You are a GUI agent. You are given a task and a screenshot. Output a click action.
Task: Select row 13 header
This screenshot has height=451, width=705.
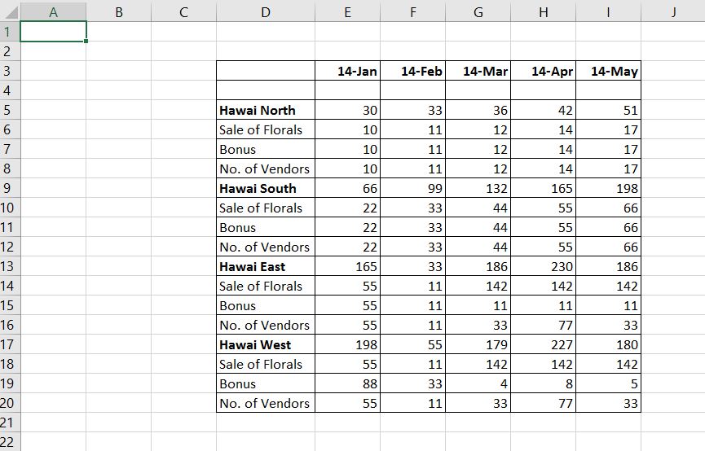tap(10, 266)
